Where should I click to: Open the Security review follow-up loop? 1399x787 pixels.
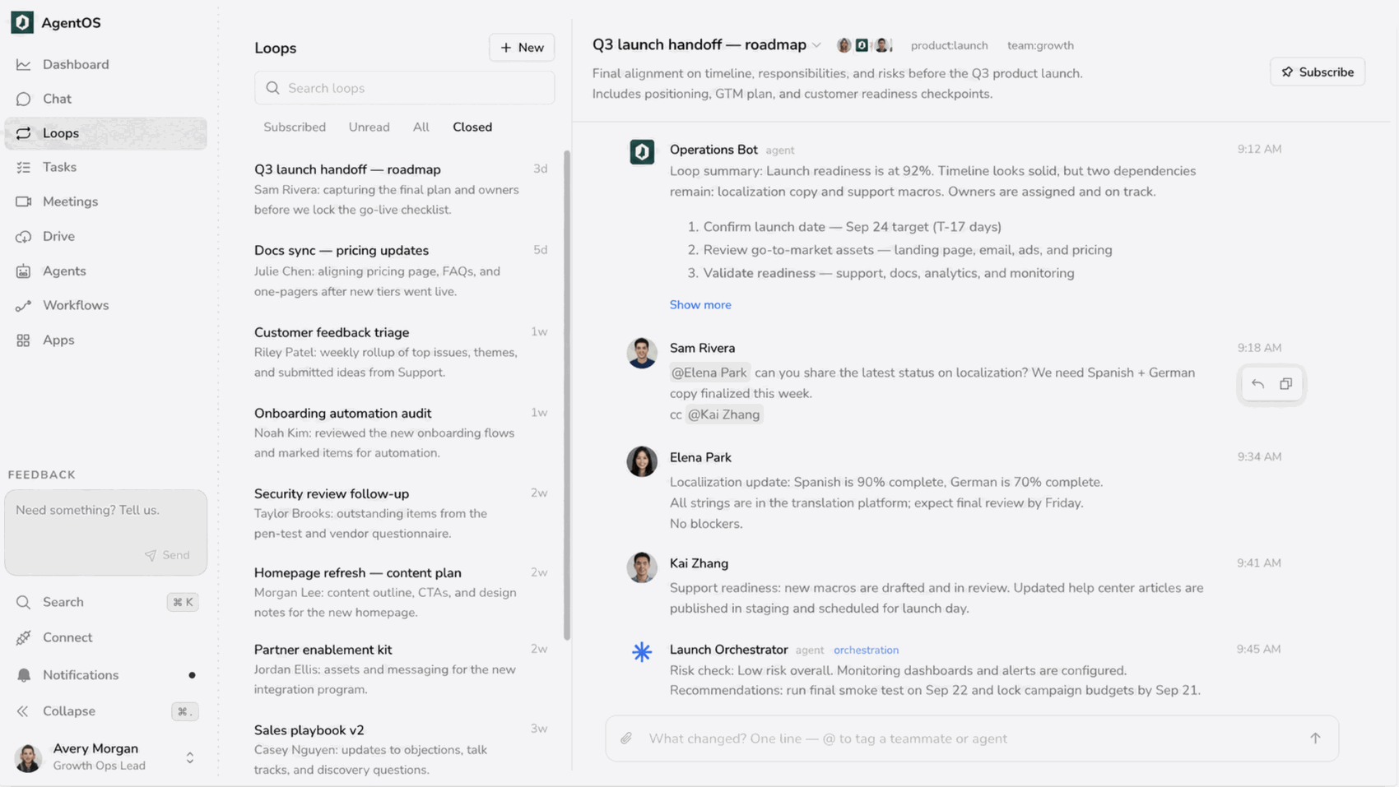coord(401,513)
